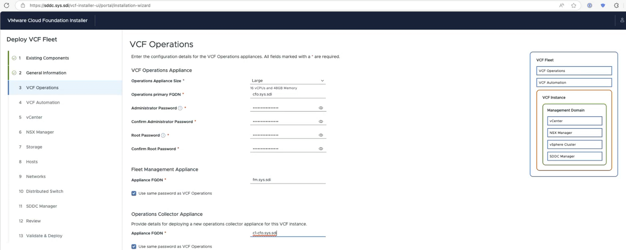
Task: Go to step 8 Hosts
Action: (x=65, y=162)
